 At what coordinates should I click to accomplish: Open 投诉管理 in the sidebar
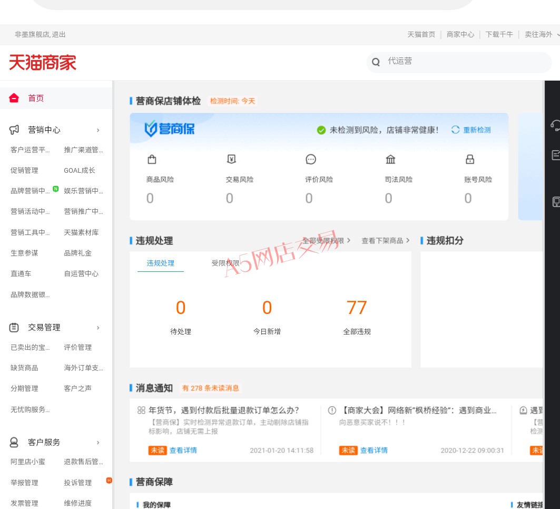point(78,483)
